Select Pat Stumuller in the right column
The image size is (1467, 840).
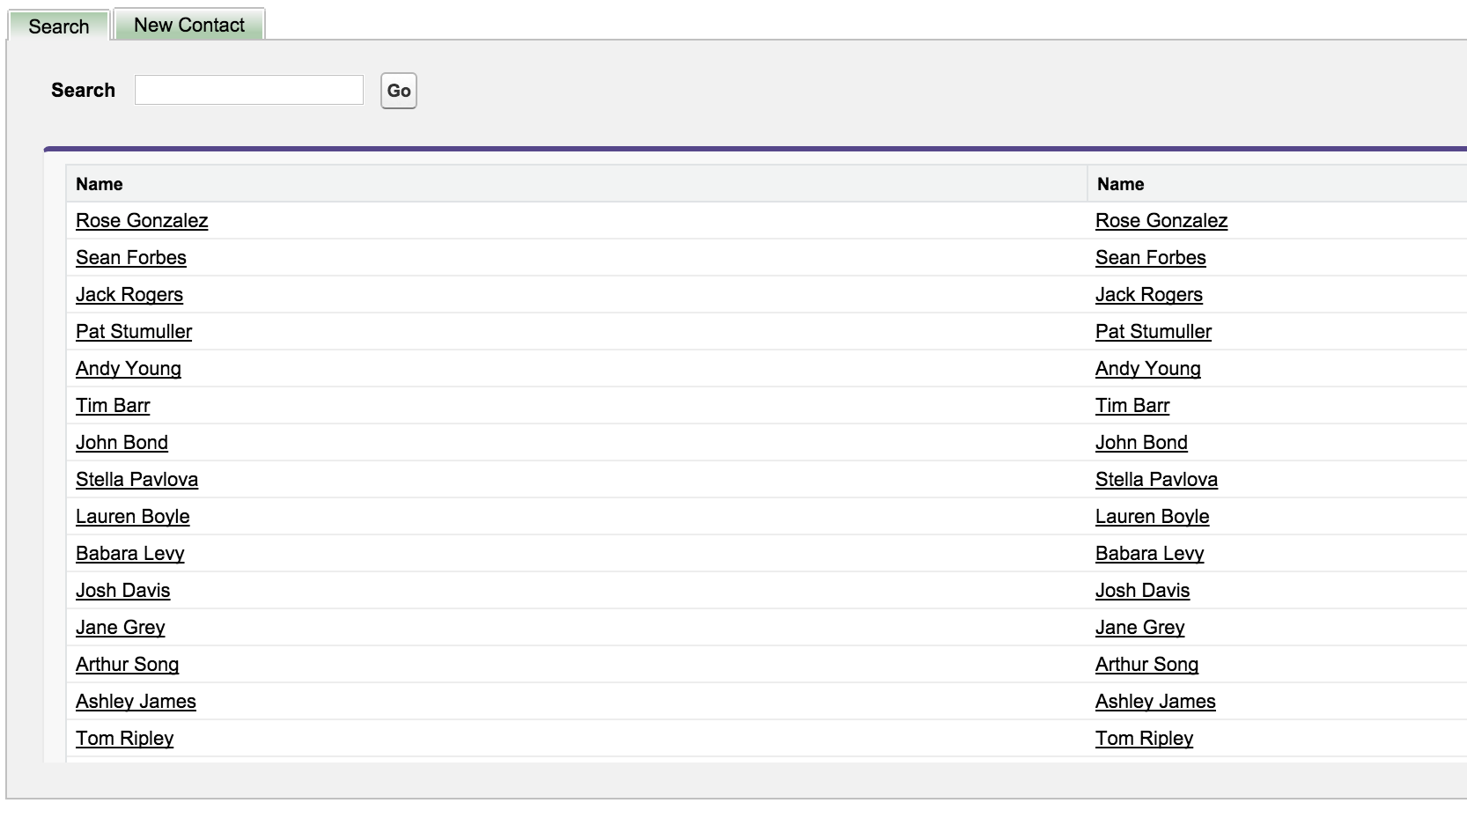point(1153,332)
